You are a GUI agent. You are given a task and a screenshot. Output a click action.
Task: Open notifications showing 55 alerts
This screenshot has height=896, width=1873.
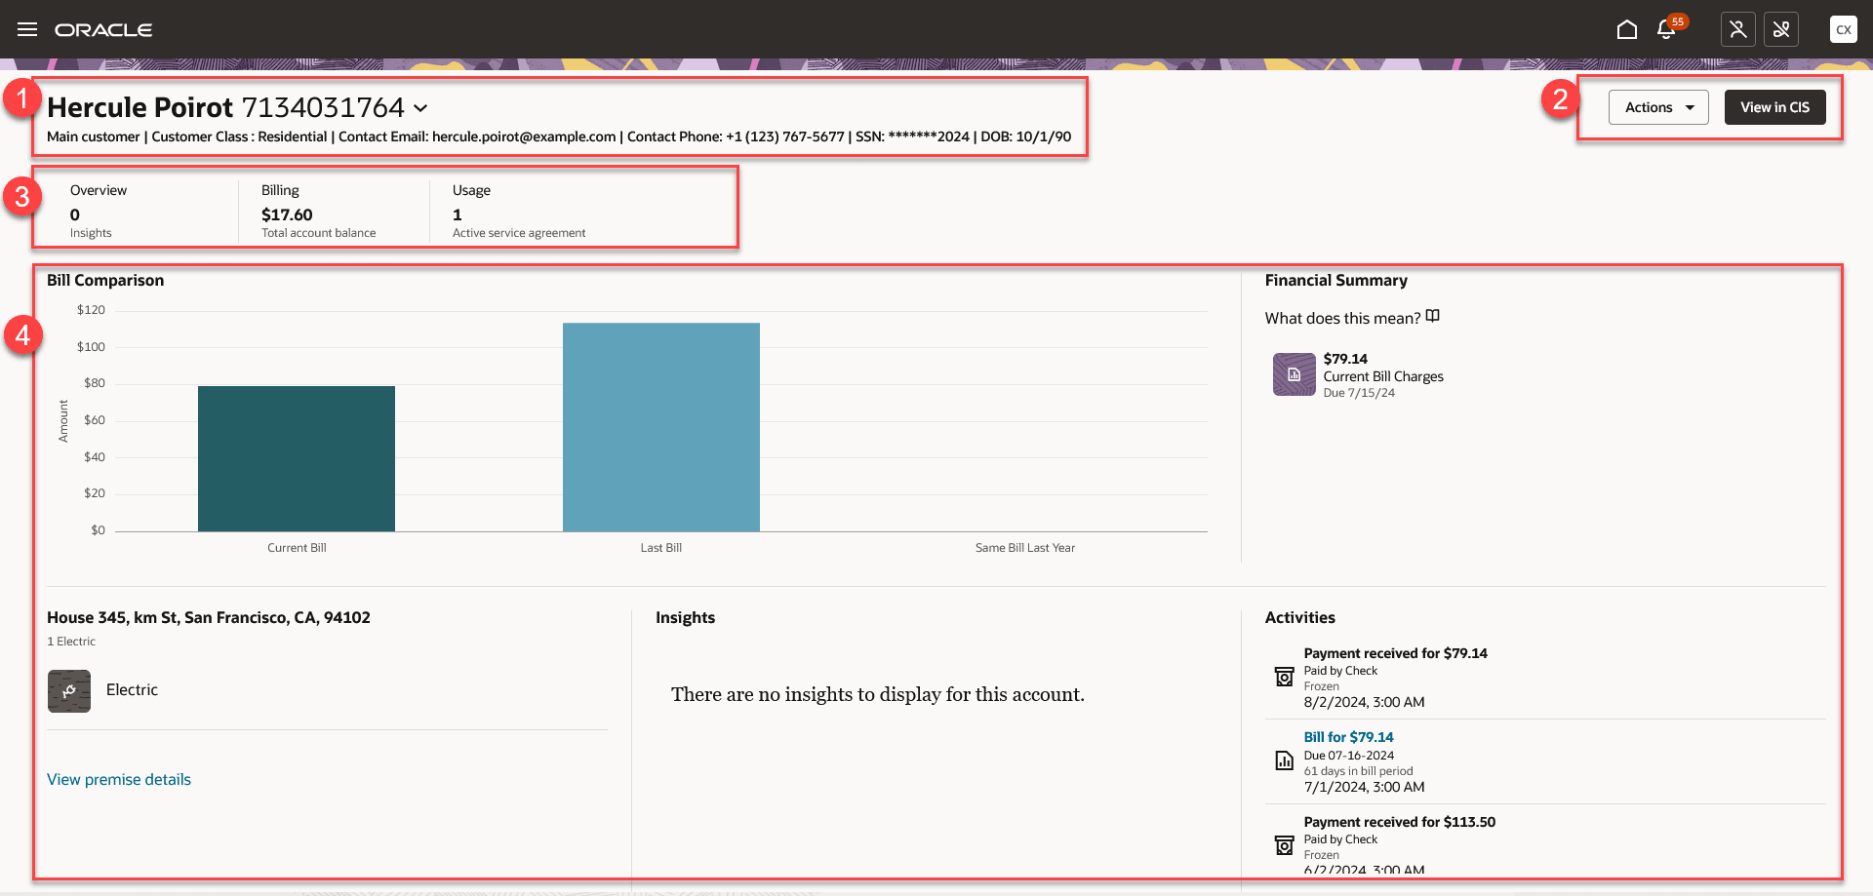pyautogui.click(x=1666, y=30)
